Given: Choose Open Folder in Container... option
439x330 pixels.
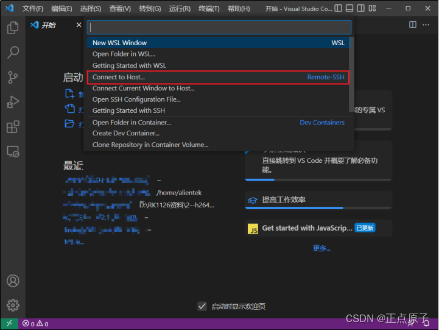Looking at the screenshot, I should point(218,123).
